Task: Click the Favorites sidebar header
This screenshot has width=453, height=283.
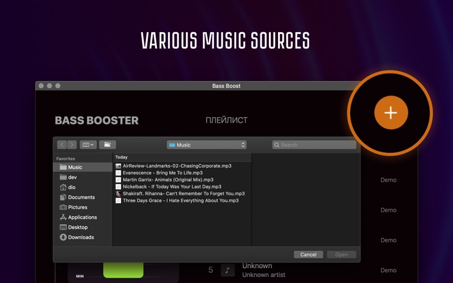Action: click(x=66, y=158)
